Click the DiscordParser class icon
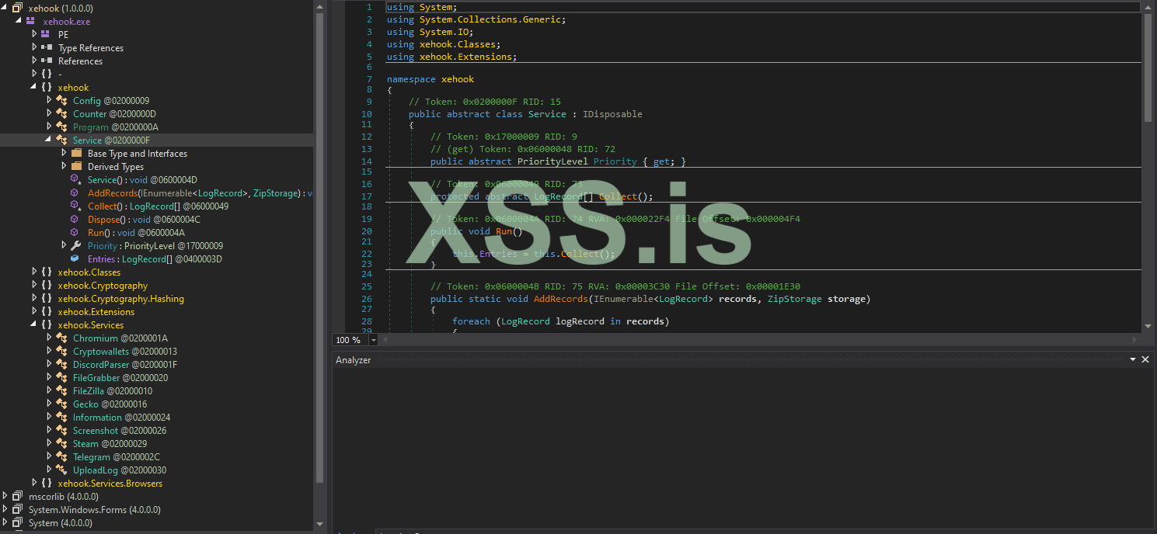The height and width of the screenshot is (534, 1157). tap(61, 365)
